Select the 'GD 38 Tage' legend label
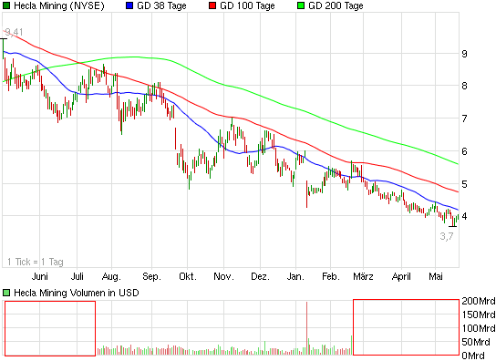This screenshot has width=496, height=361. click(x=161, y=5)
